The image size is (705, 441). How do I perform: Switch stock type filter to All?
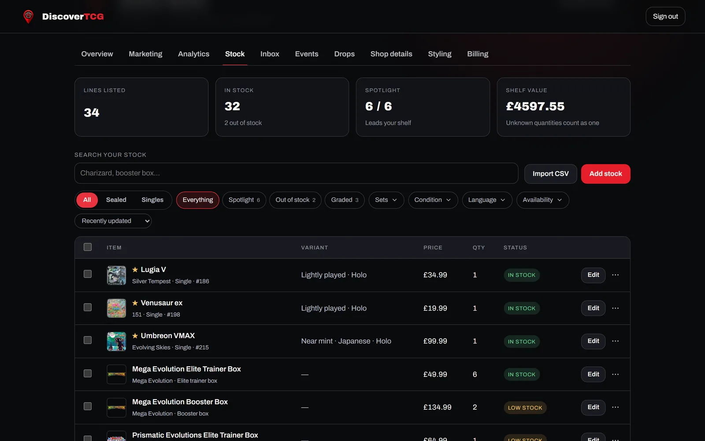click(87, 200)
